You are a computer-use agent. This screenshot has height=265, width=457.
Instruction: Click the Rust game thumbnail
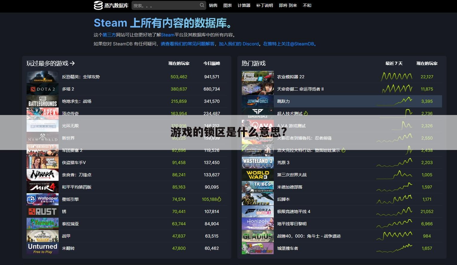42,212
